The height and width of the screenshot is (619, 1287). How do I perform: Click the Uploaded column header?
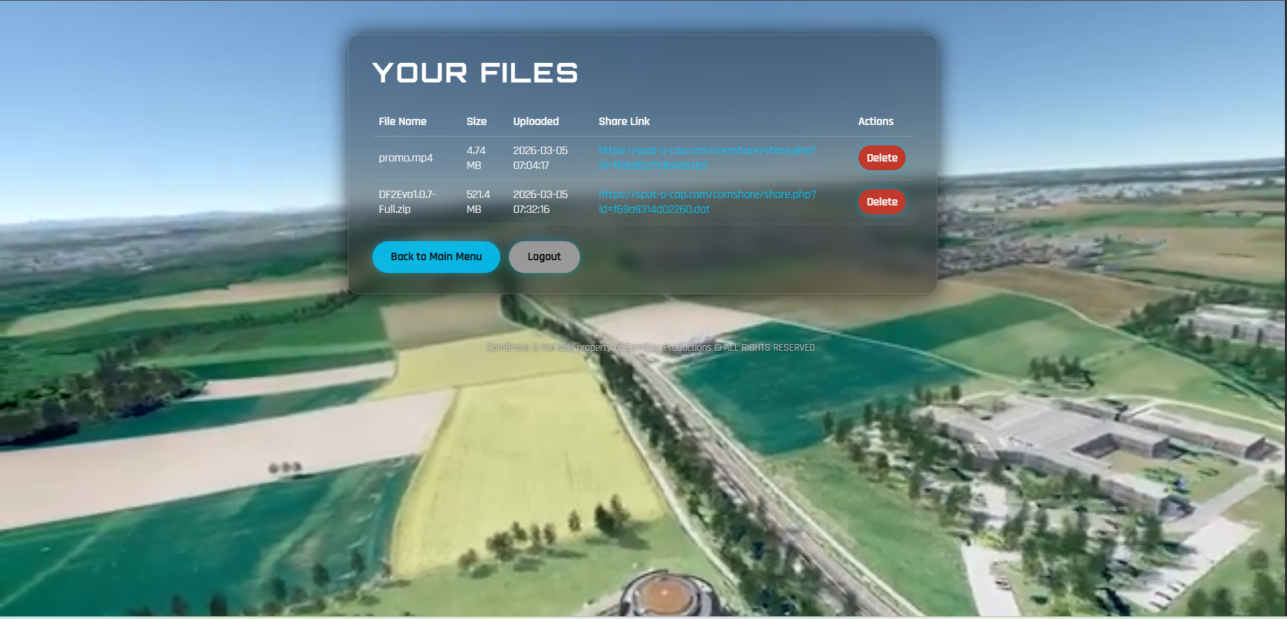coord(535,122)
